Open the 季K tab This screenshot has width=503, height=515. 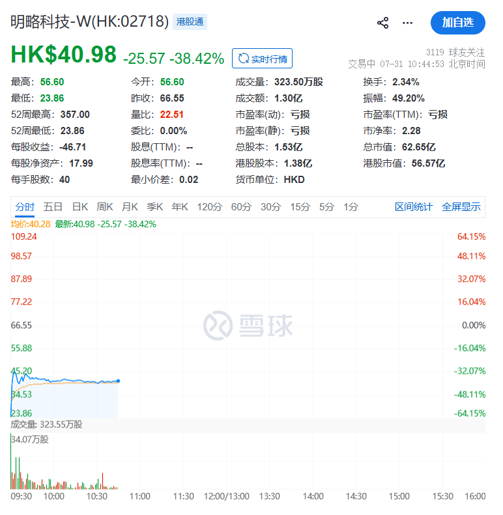[155, 207]
